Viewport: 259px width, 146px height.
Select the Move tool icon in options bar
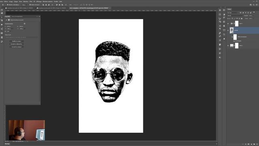pos(3,4)
